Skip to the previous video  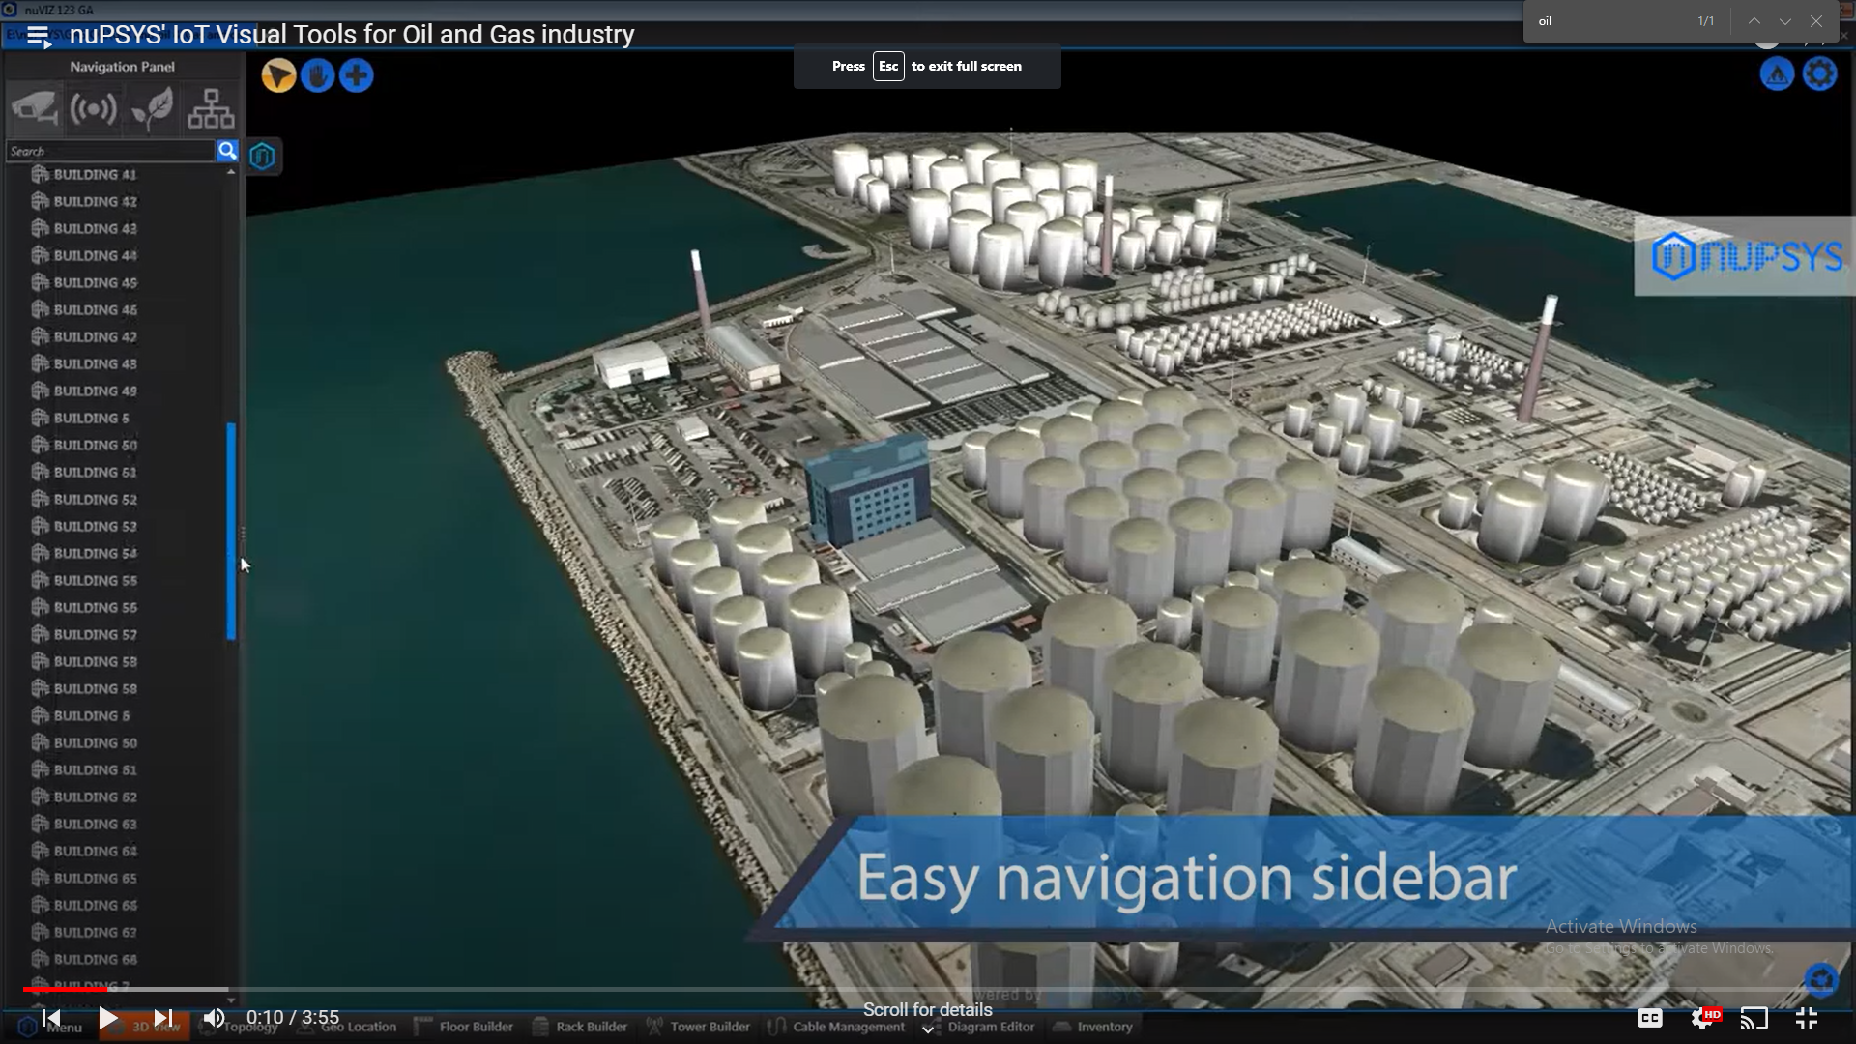click(x=51, y=1018)
